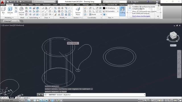The height and width of the screenshot is (102, 182).
Task: Open the Annotate ribbon tab
Action: point(63,5)
